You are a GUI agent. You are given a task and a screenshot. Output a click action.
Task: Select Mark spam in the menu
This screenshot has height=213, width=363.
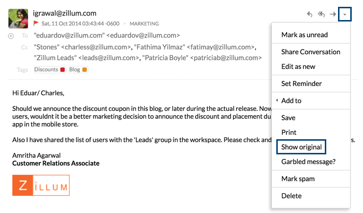pos(298,179)
